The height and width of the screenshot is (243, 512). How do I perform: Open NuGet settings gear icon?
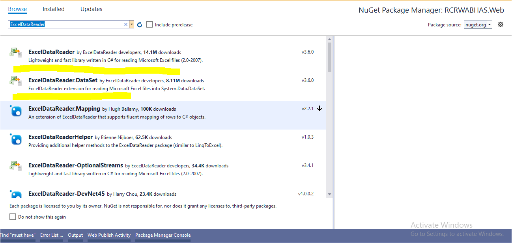pyautogui.click(x=501, y=24)
